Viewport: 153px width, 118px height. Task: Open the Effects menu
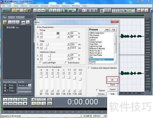coord(24,6)
